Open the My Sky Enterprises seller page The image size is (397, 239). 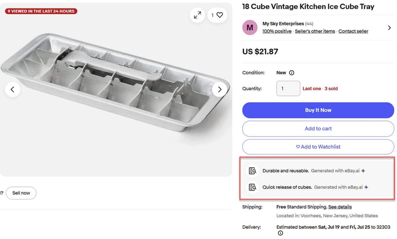[283, 24]
